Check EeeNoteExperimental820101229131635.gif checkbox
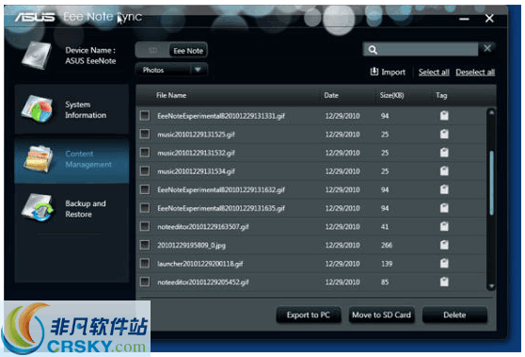Screen dimensions: 525x357 145,208
